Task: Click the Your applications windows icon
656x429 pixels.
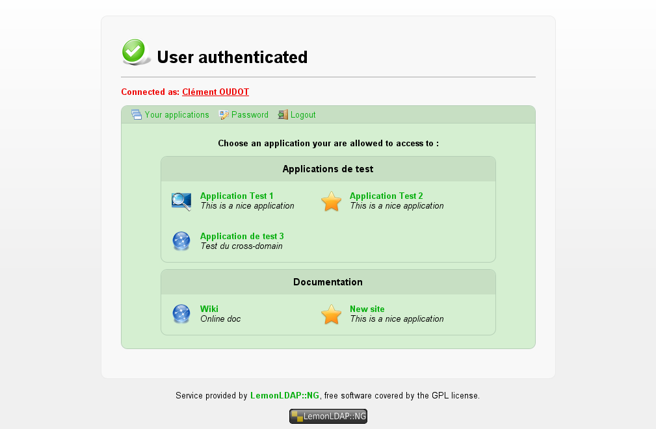Action: [x=137, y=114]
